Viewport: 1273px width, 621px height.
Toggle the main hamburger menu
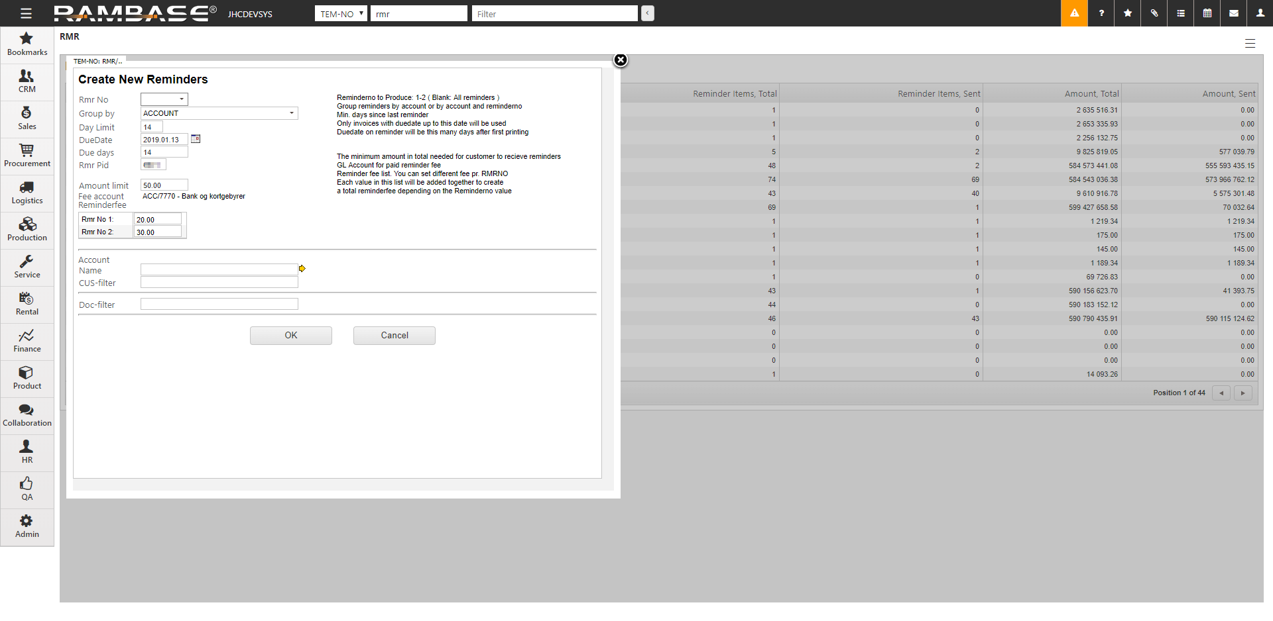click(26, 13)
